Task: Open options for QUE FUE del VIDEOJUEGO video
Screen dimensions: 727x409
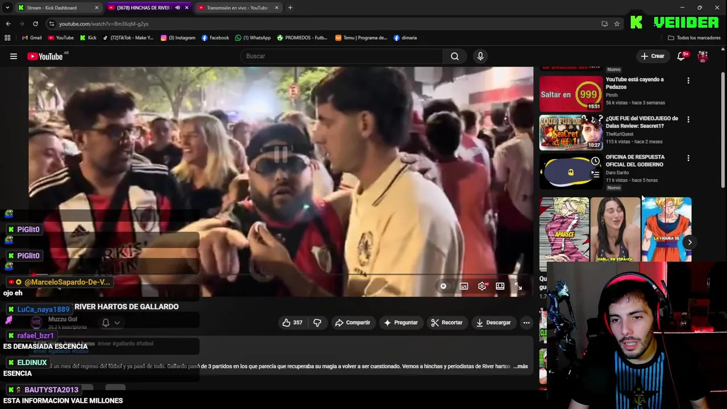Action: tap(688, 119)
